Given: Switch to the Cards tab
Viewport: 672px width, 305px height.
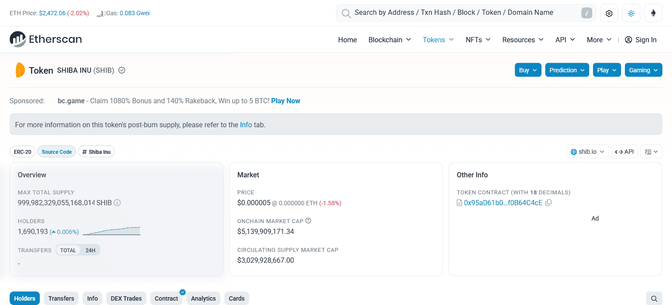Looking at the screenshot, I should coord(237,298).
